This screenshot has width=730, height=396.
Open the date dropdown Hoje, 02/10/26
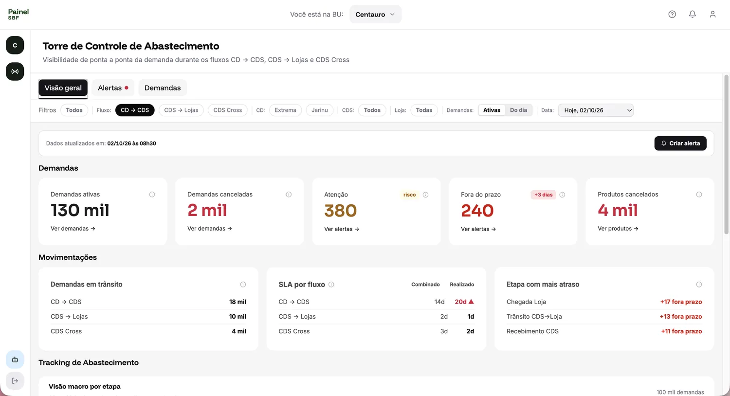tap(596, 110)
